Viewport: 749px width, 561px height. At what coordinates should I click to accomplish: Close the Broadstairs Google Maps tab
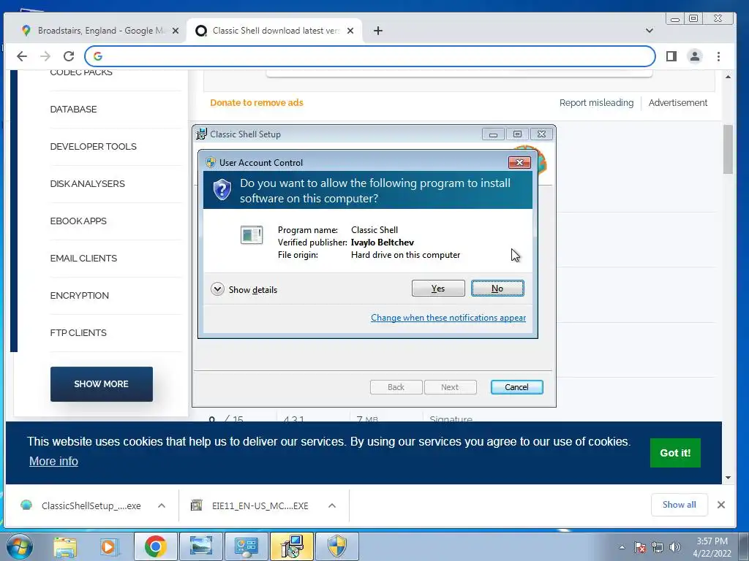pos(176,31)
